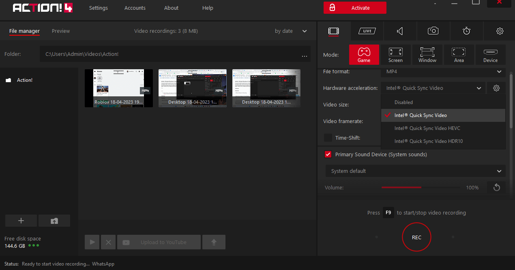Open the Audio recording speaker tab
Image resolution: width=515 pixels, height=270 pixels.
click(400, 31)
